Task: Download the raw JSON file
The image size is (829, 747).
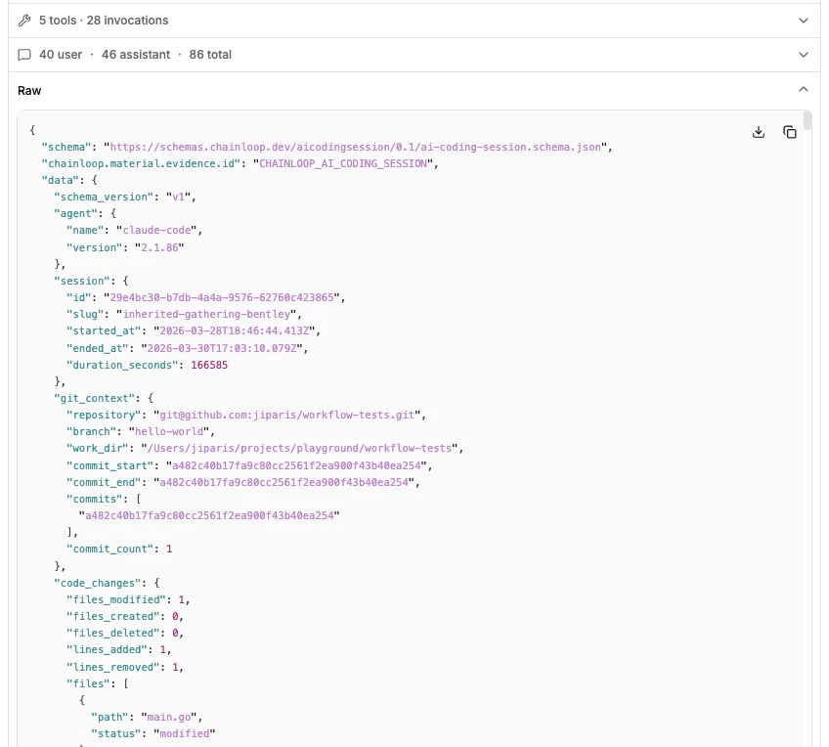Action: tap(758, 131)
